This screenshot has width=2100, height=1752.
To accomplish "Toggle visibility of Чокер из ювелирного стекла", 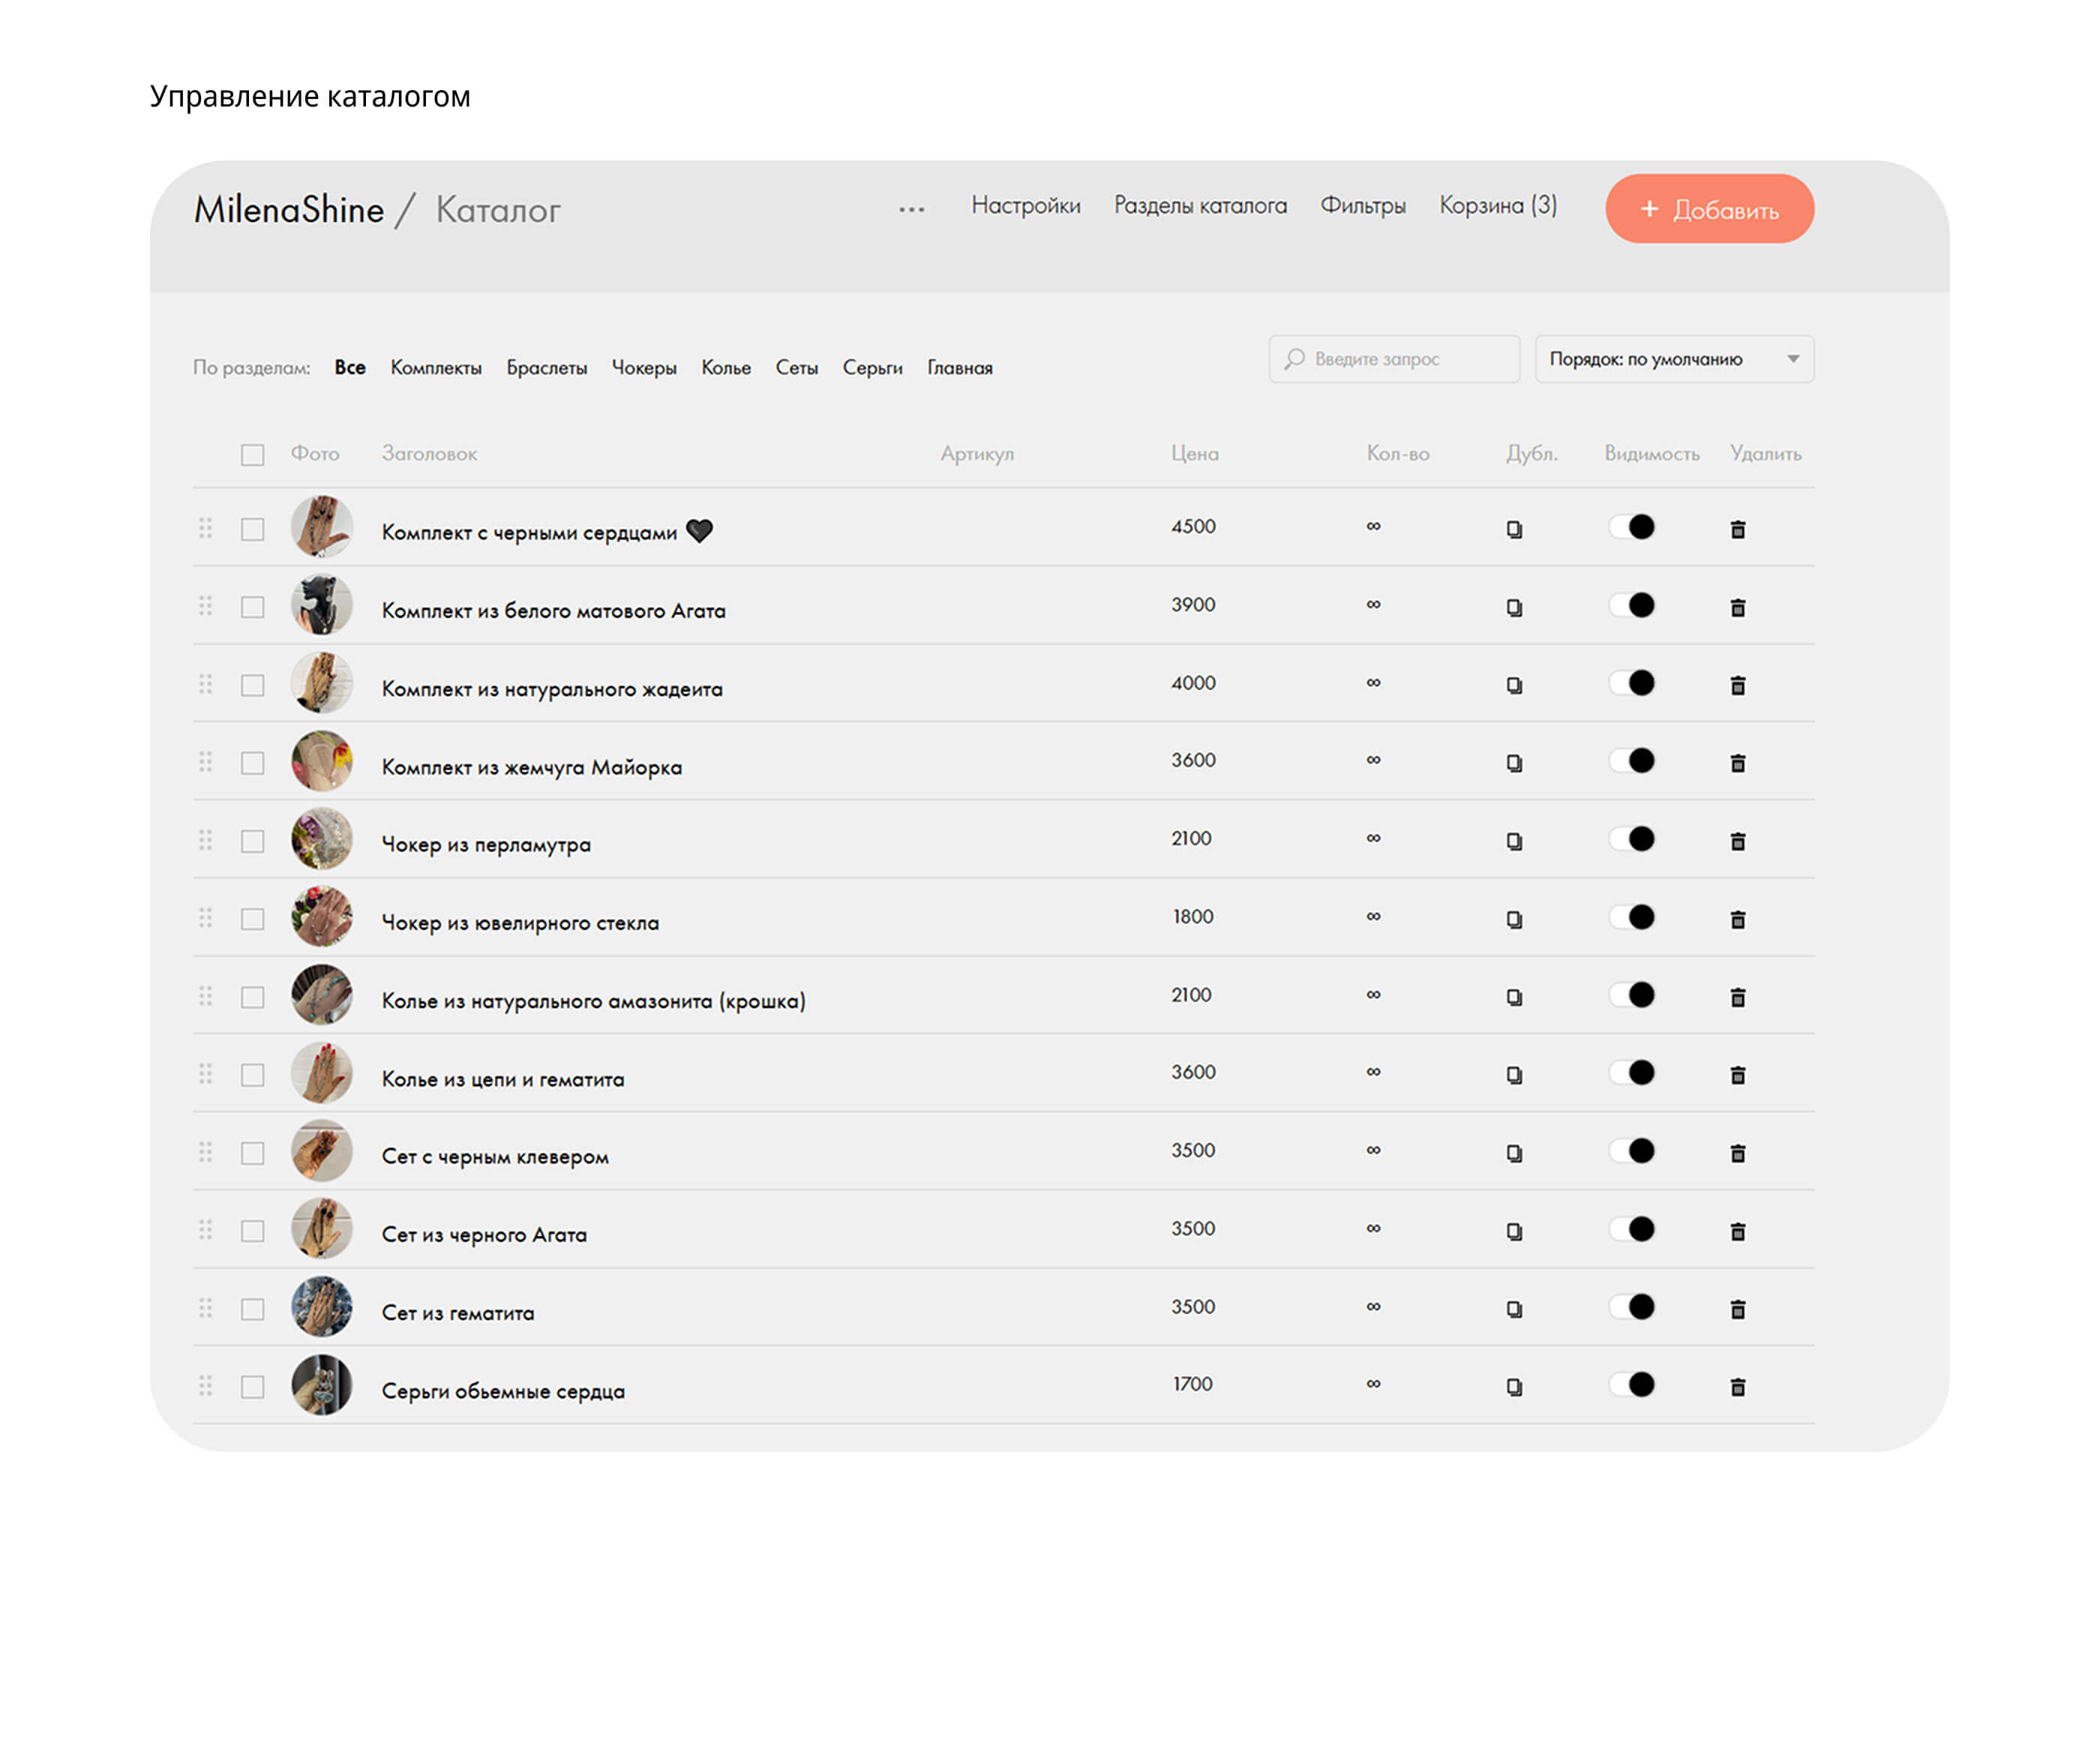I will pos(1632,917).
